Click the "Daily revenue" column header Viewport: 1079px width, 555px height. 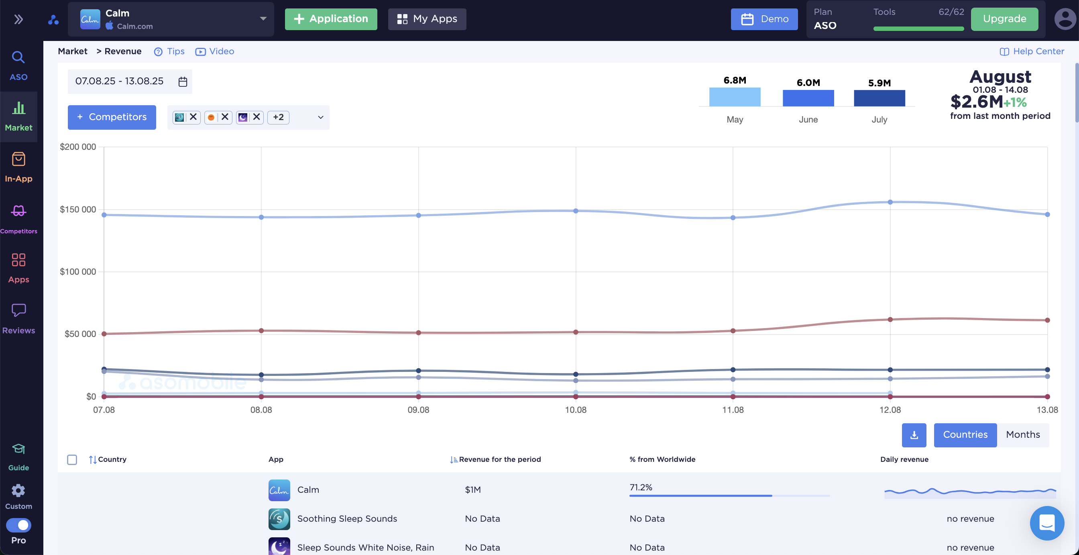pyautogui.click(x=904, y=459)
